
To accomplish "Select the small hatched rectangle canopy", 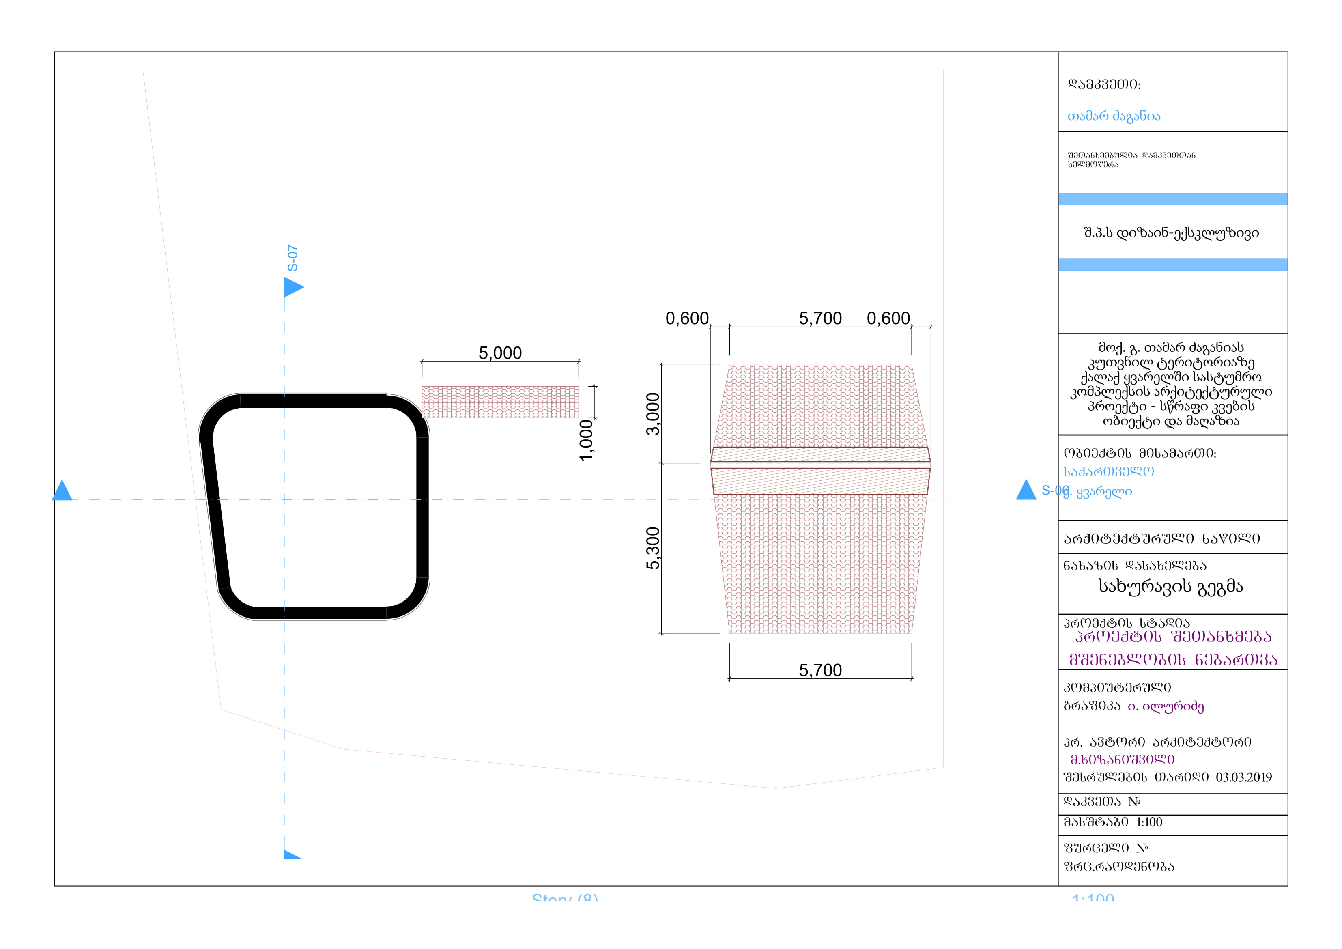I will [x=500, y=402].
